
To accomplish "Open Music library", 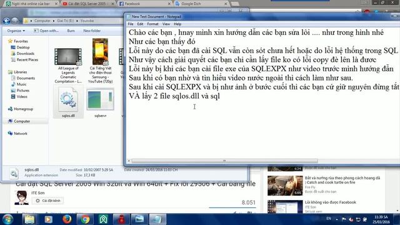I will 19,84.
